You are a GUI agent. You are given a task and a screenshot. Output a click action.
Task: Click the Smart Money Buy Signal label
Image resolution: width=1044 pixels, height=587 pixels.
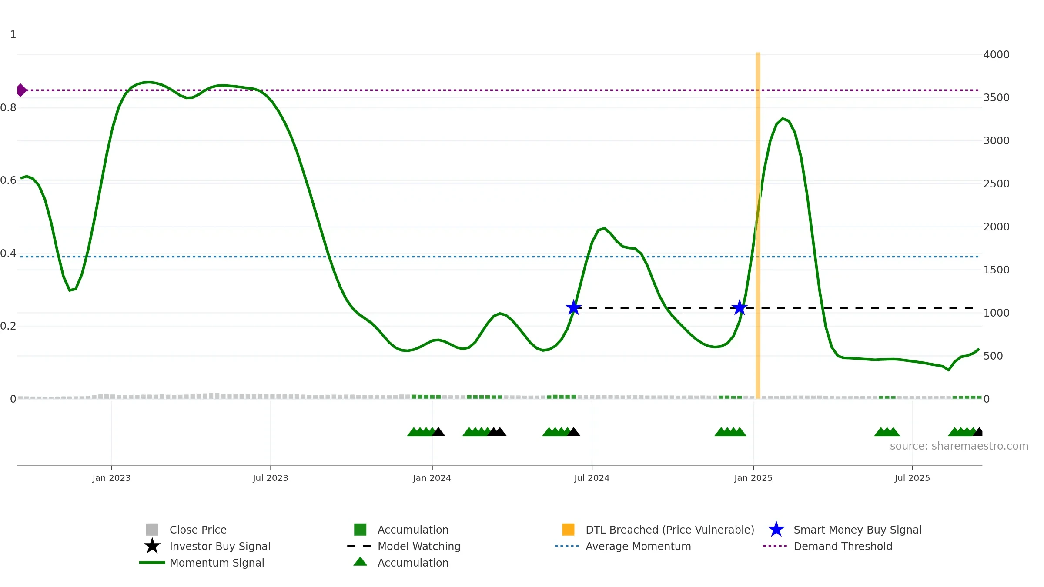[857, 530]
